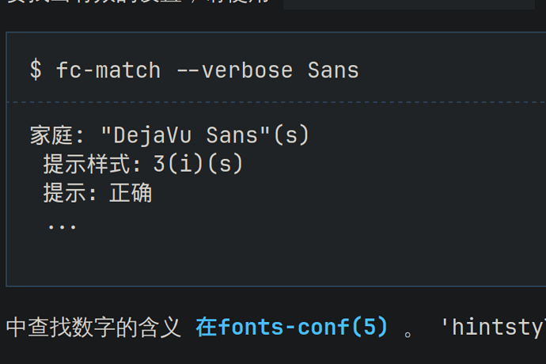Click the $ shell prompt symbol
This screenshot has width=546, height=364.
click(x=36, y=70)
